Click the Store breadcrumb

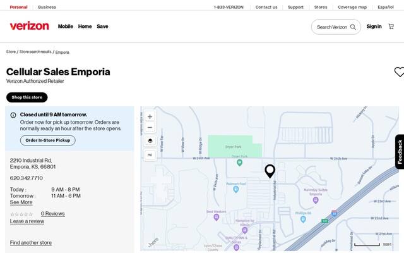coord(11,52)
